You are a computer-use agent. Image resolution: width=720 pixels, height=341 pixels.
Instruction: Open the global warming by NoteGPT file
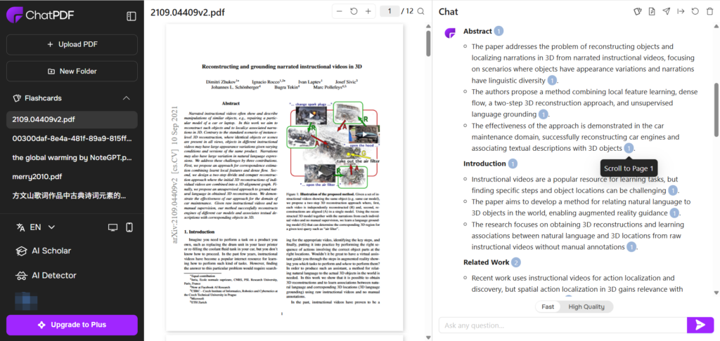coord(72,157)
